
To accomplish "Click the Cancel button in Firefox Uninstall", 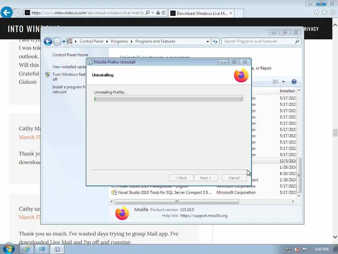I will (x=234, y=178).
